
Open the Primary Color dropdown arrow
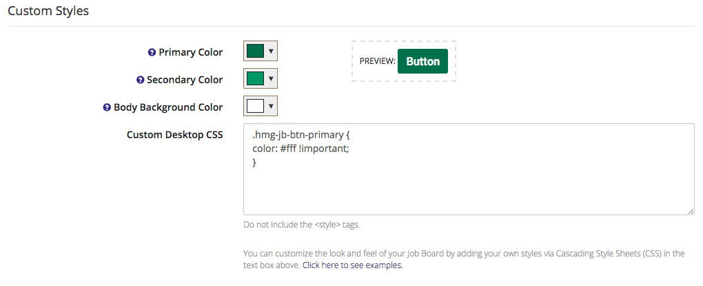click(x=270, y=52)
